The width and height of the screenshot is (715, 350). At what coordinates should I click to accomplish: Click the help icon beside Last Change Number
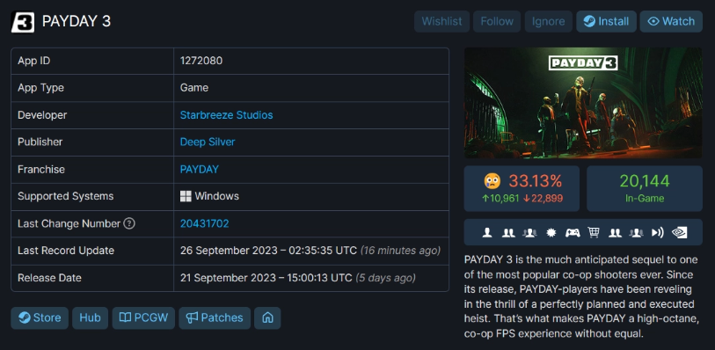(129, 223)
